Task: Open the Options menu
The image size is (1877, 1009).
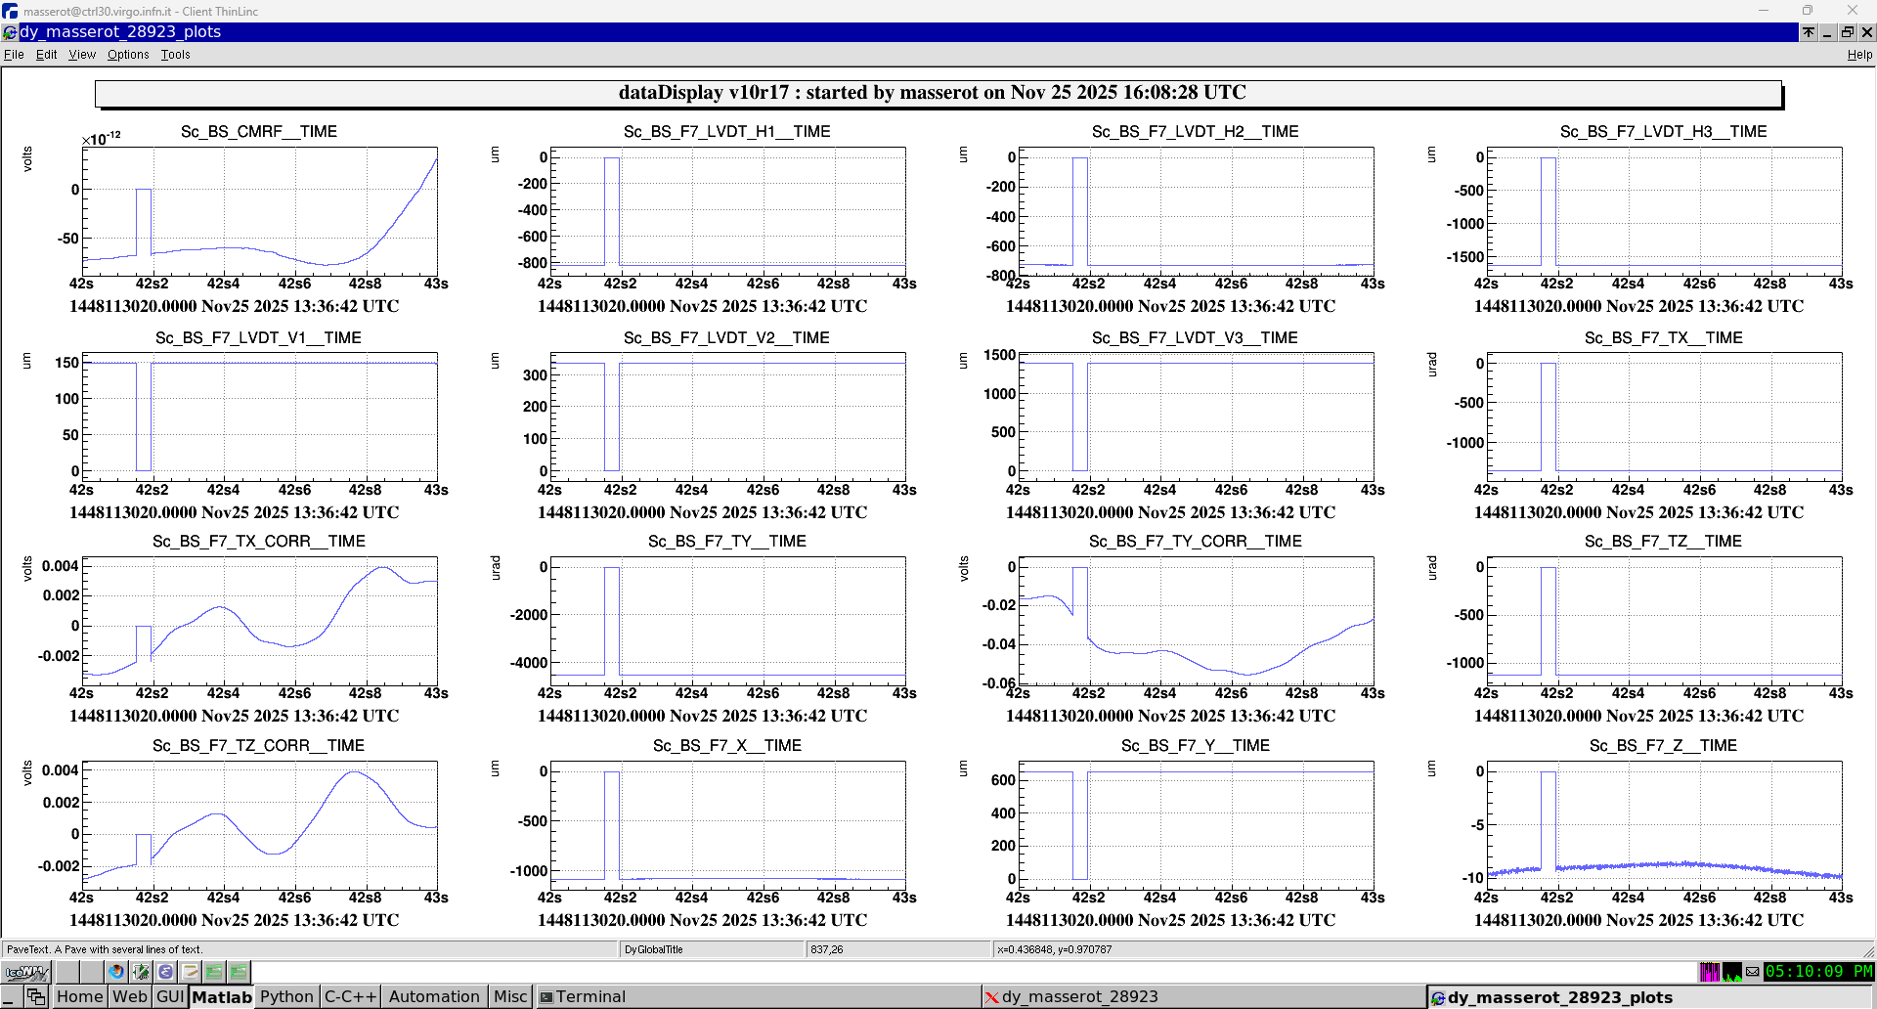Action: 128,55
